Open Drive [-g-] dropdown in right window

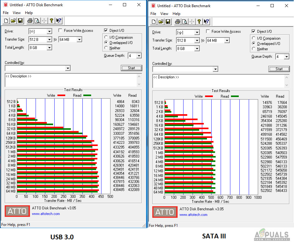coord(197,32)
